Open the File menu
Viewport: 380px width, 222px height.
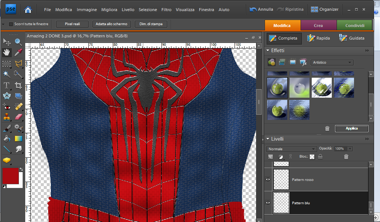pos(47,10)
